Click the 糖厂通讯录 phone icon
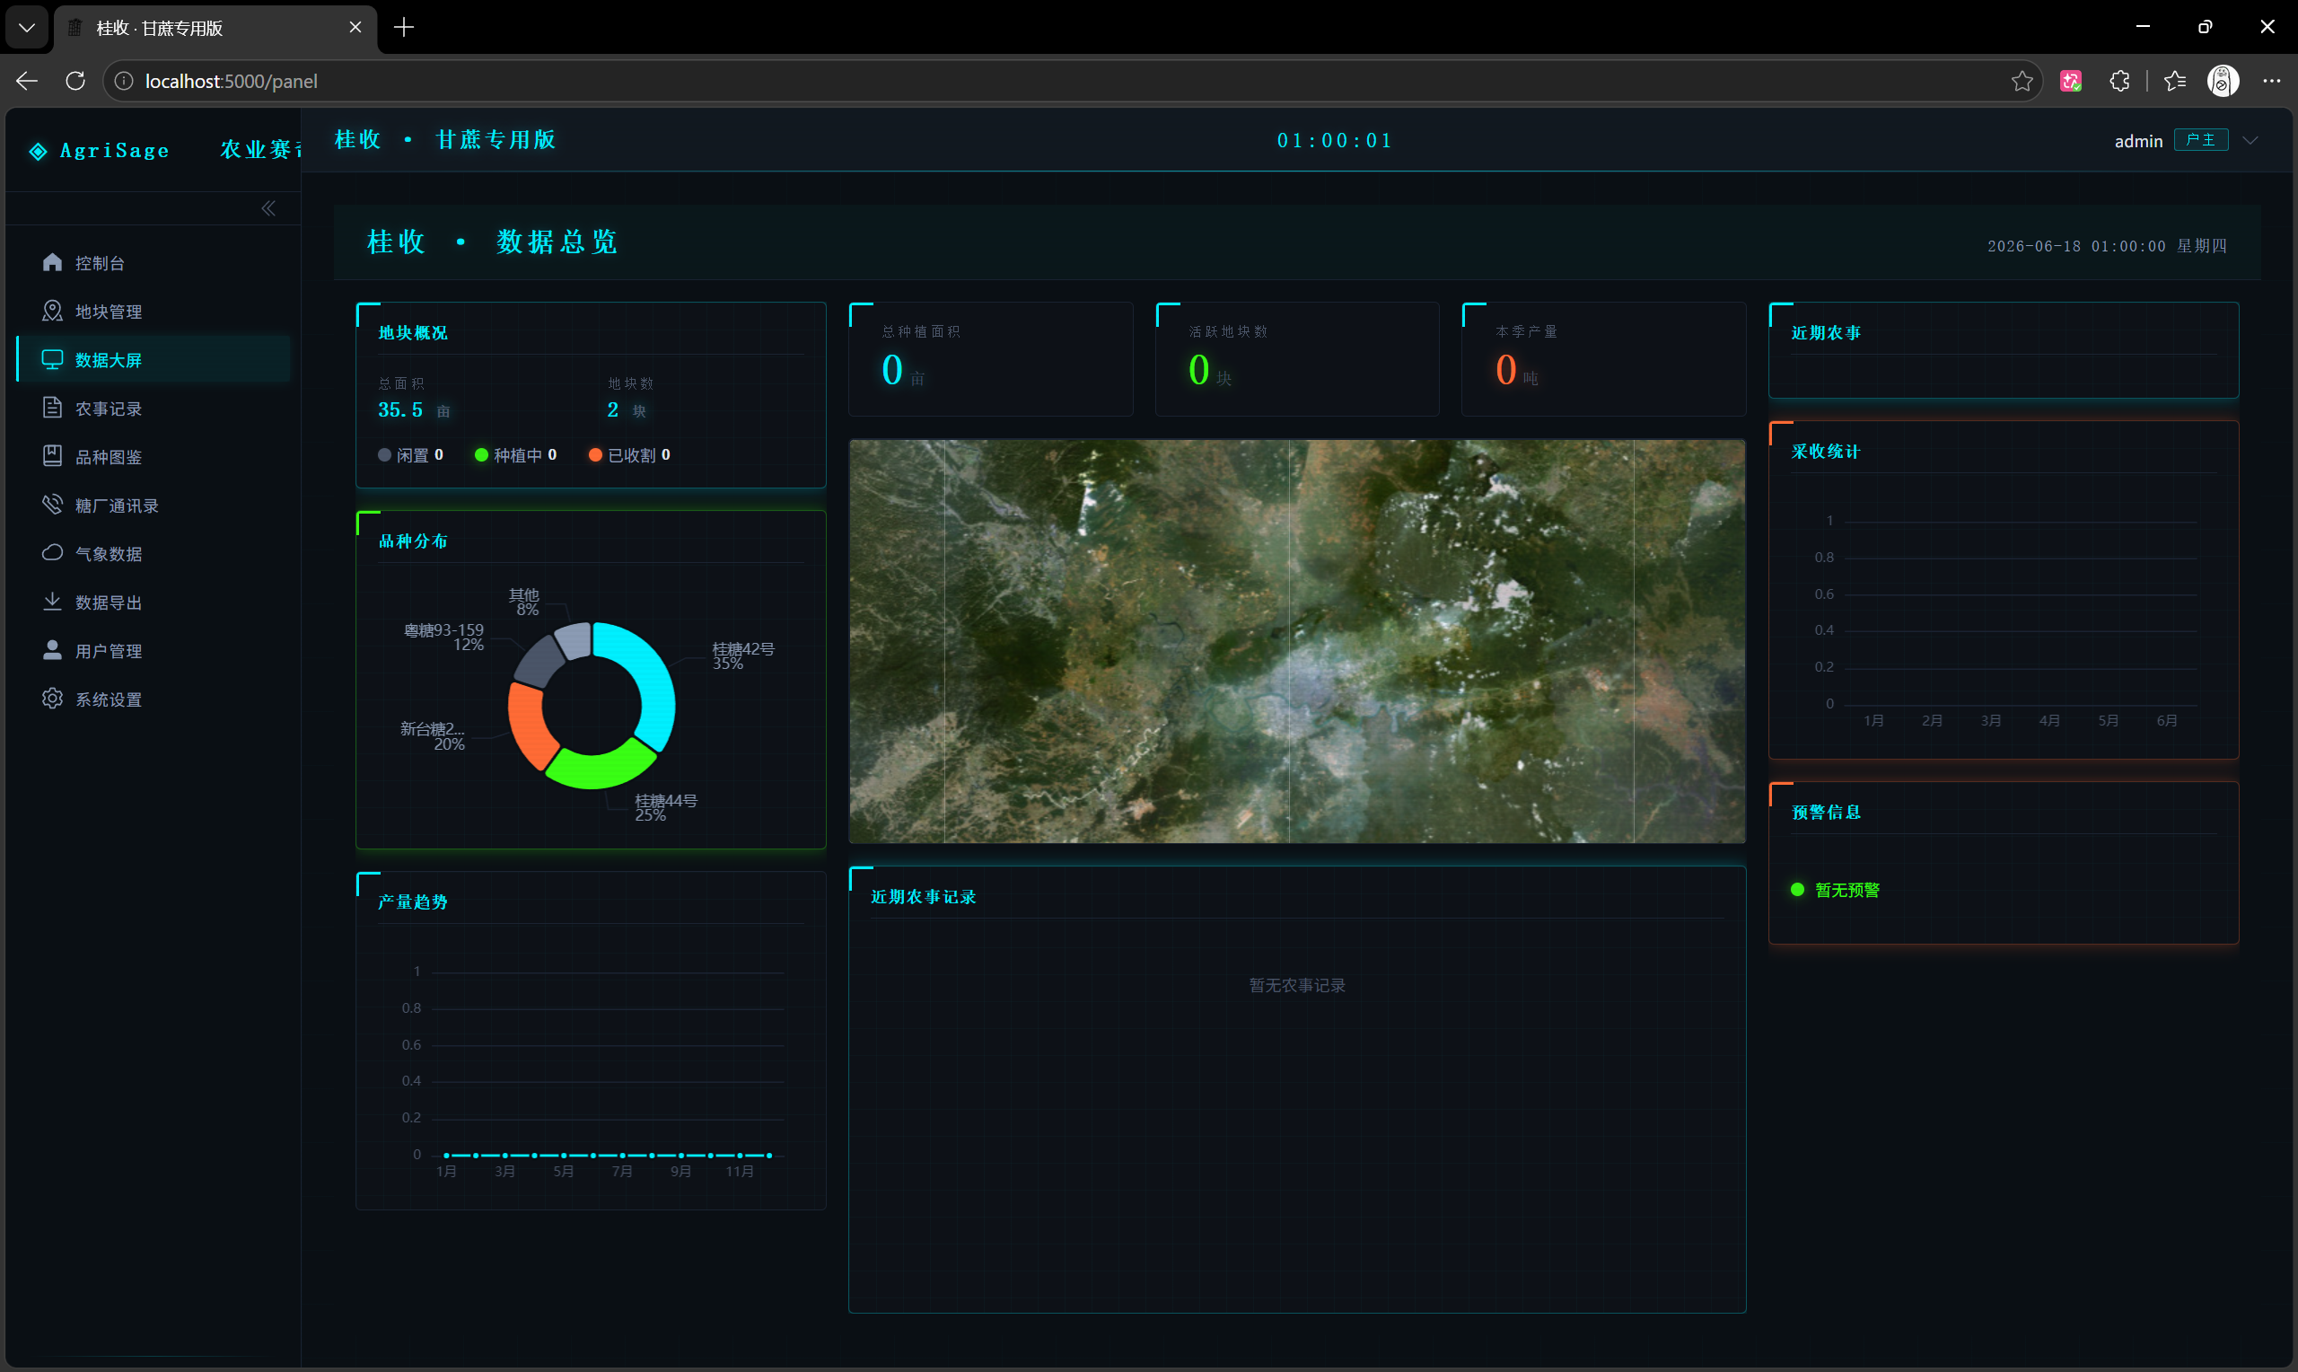The height and width of the screenshot is (1372, 2298). click(x=52, y=505)
